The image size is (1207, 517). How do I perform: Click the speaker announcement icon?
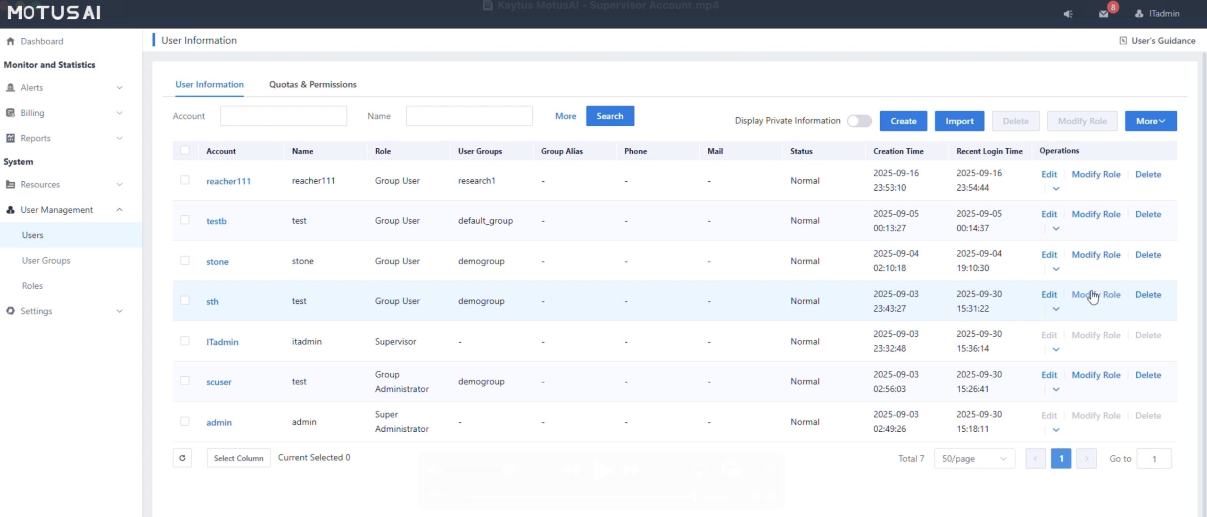click(1068, 14)
